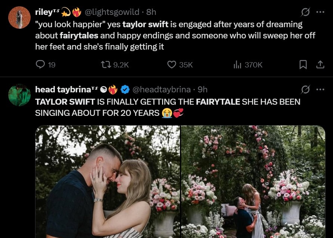
Task: Open more options on riley's tweet
Action: coord(320,12)
